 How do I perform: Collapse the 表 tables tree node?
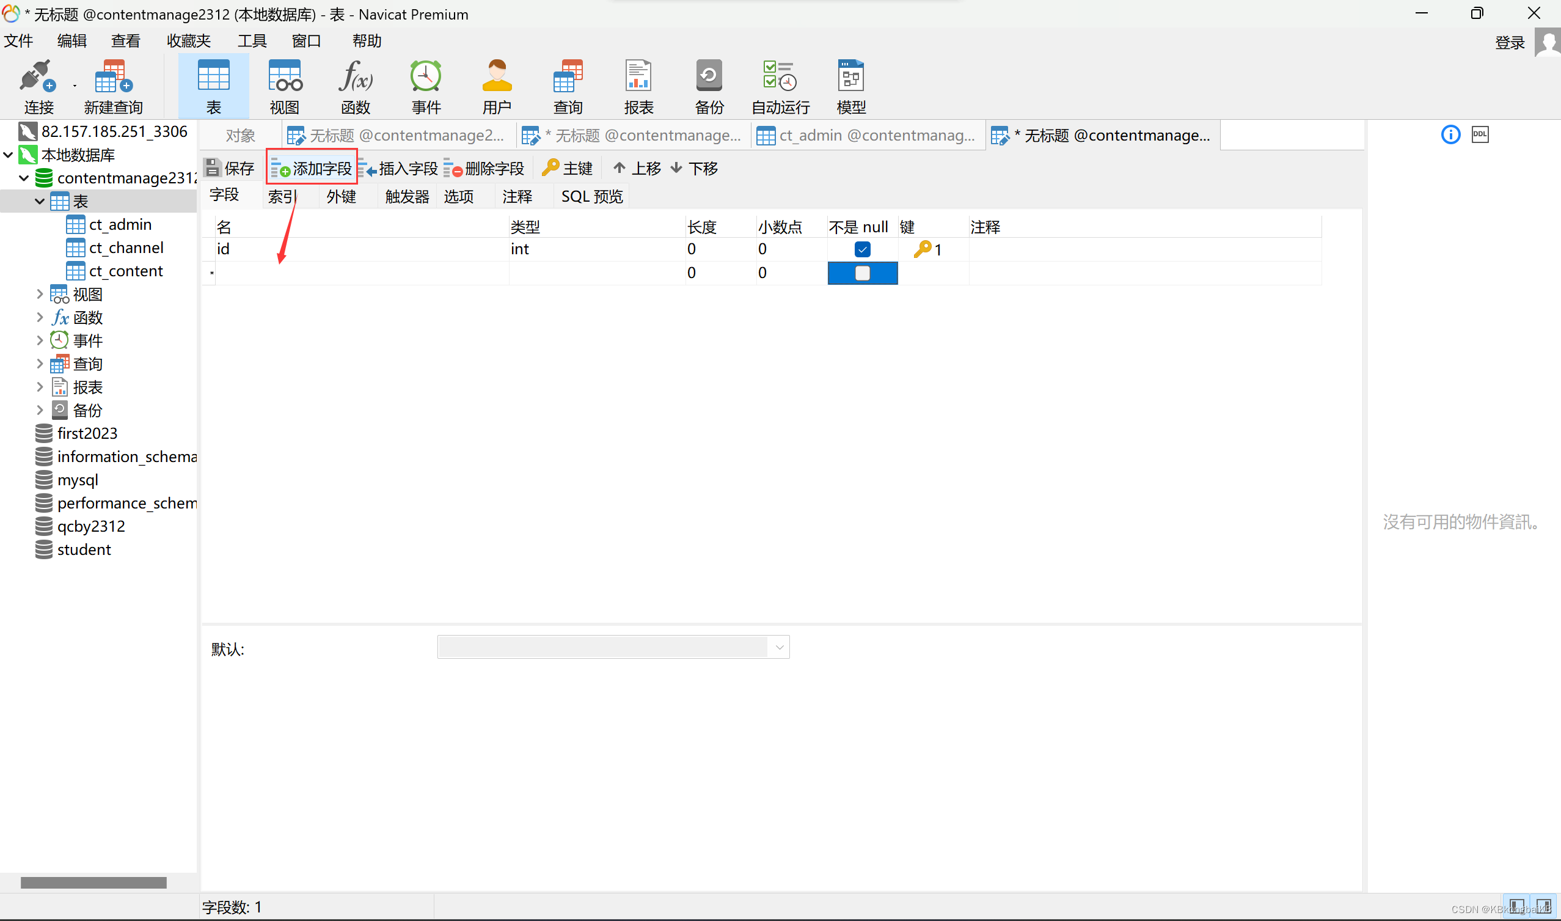[39, 201]
